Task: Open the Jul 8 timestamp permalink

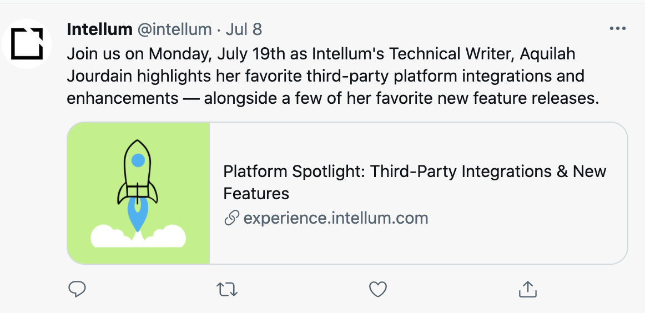Action: click(x=244, y=29)
